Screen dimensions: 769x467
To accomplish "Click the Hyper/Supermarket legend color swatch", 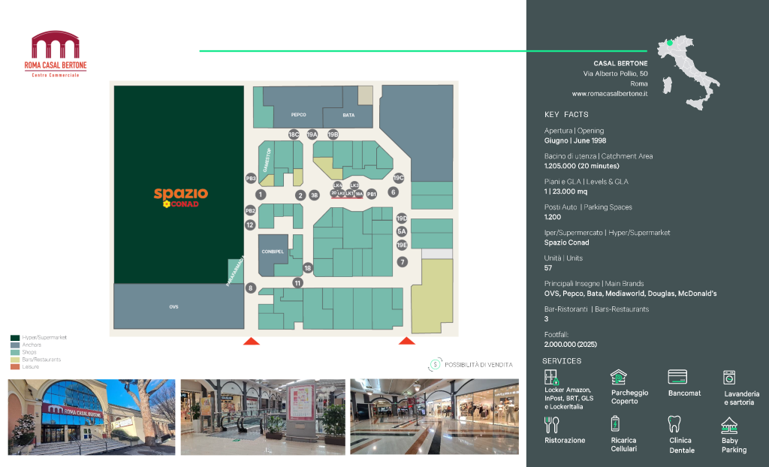I will tap(15, 338).
